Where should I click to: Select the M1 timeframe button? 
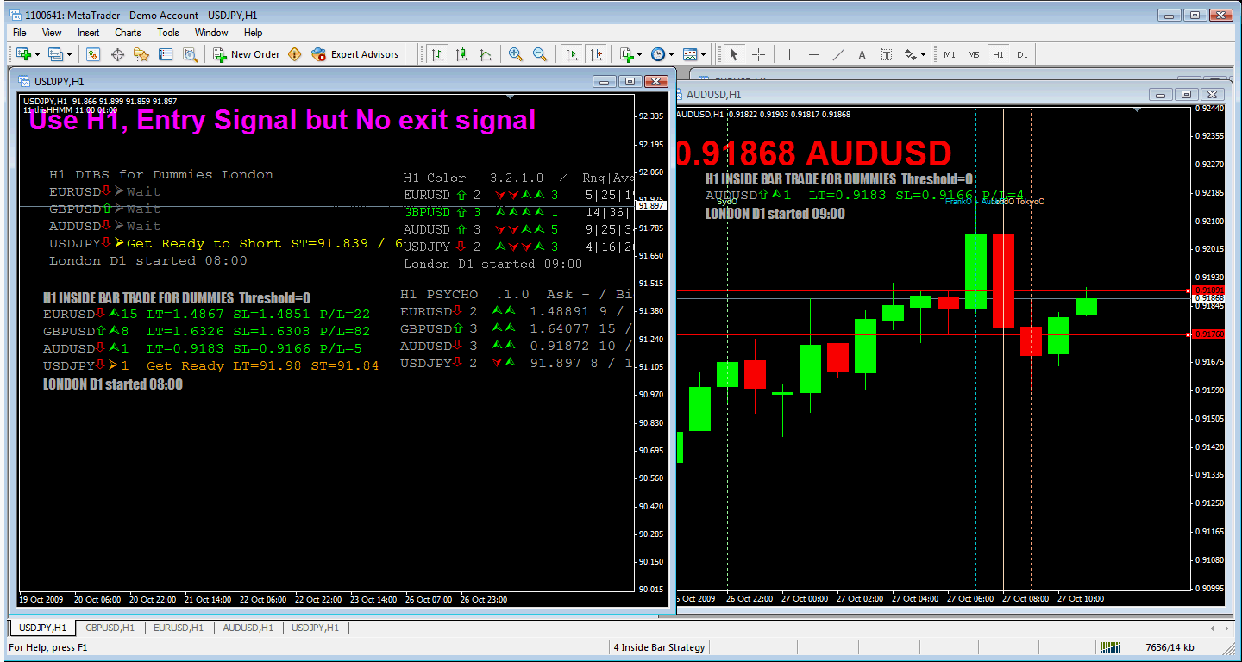[949, 54]
